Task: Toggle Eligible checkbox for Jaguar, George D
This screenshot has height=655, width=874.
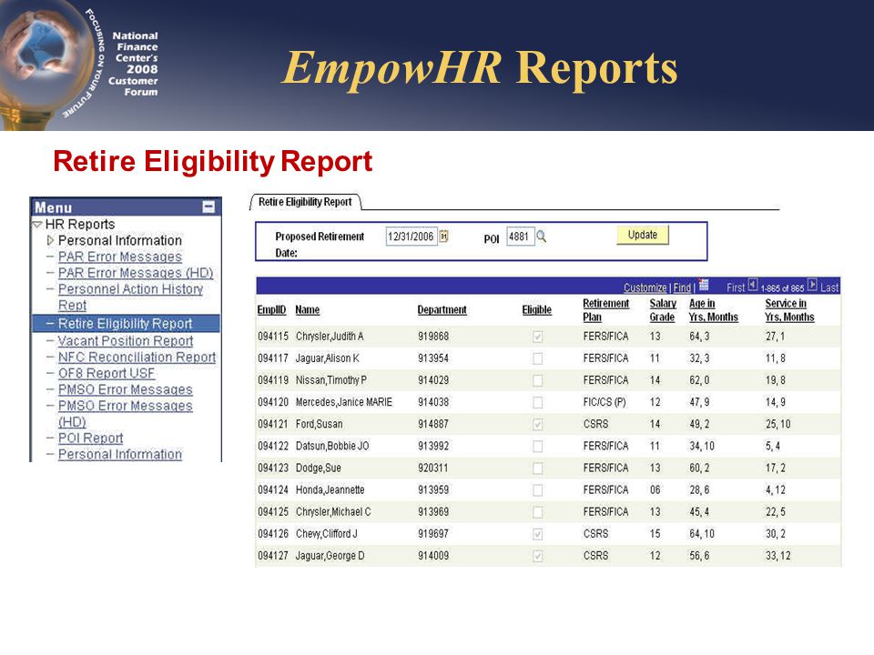Action: (x=537, y=556)
